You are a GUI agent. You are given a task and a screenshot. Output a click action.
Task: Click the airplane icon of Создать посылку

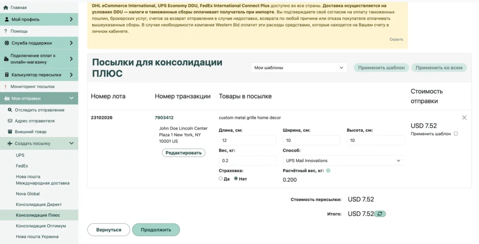(10, 143)
